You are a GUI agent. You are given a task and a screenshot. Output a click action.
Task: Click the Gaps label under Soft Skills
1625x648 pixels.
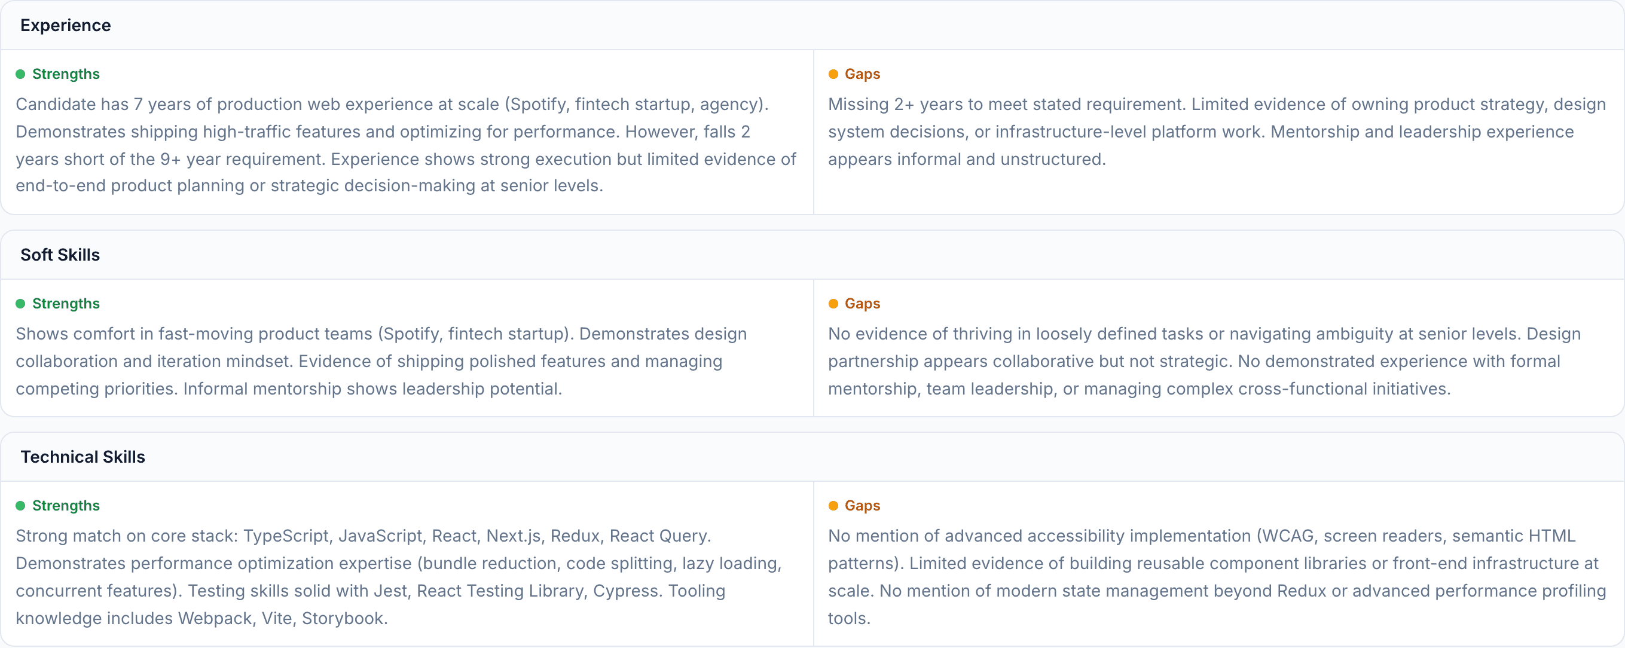pos(862,304)
